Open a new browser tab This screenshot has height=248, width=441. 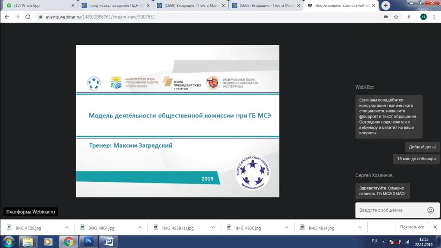(386, 6)
